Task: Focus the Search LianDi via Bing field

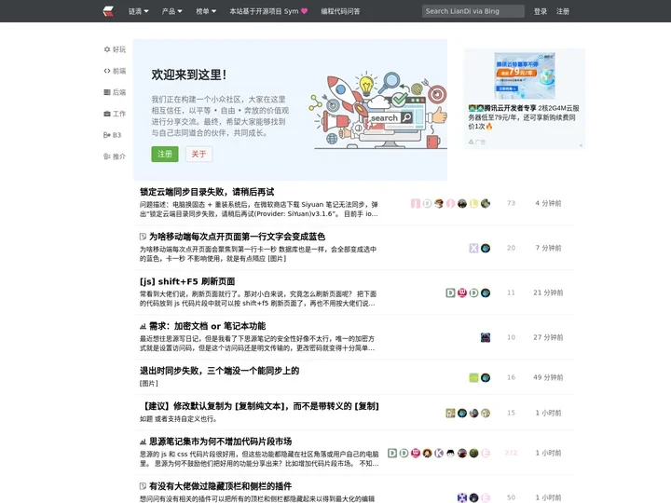Action: 472,11
